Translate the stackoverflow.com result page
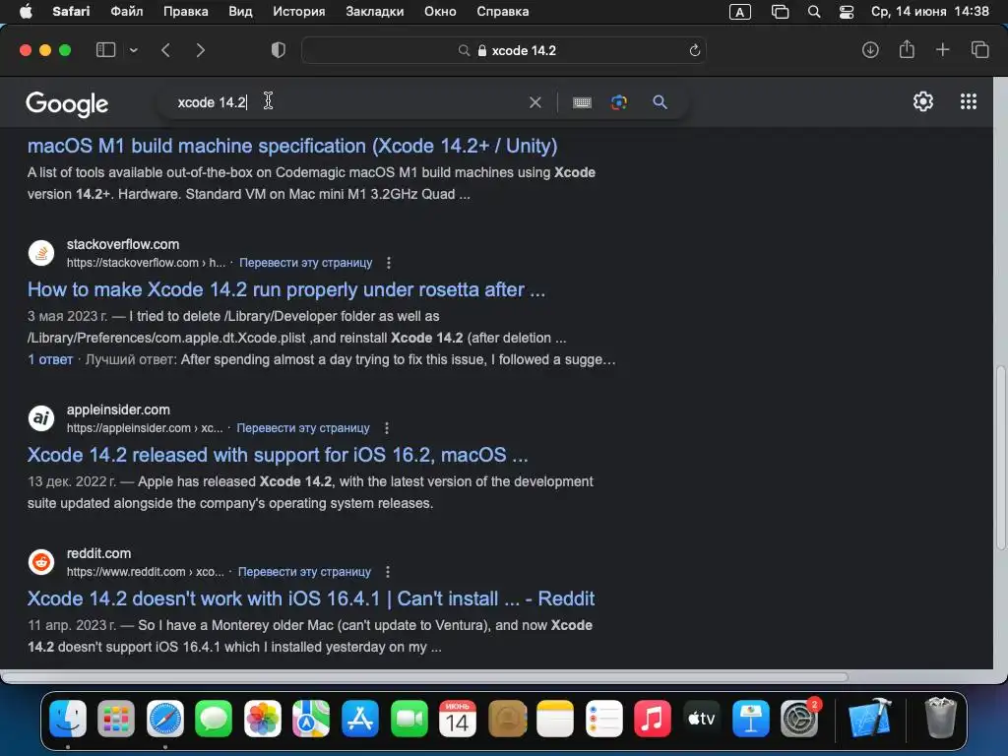Image resolution: width=1008 pixels, height=756 pixels. [305, 262]
